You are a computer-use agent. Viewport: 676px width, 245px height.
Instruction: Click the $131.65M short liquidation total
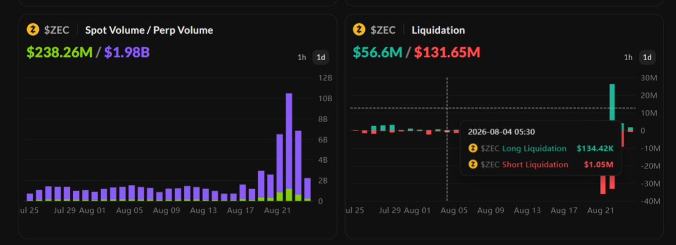click(x=447, y=52)
